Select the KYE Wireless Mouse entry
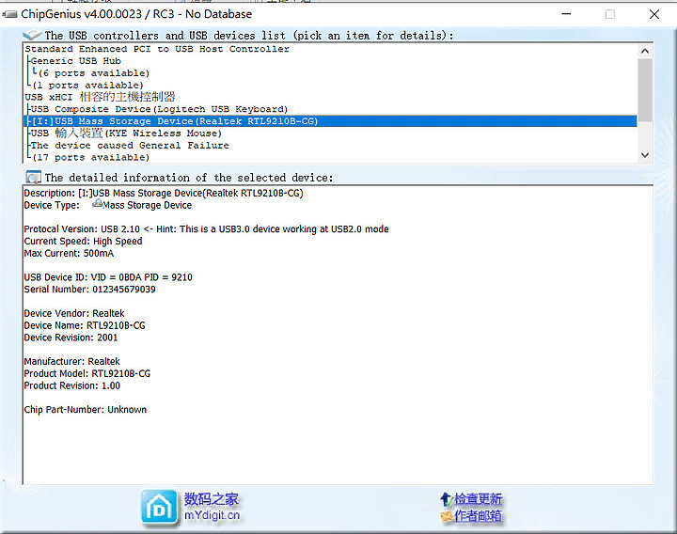This screenshot has width=677, height=534. (x=126, y=133)
